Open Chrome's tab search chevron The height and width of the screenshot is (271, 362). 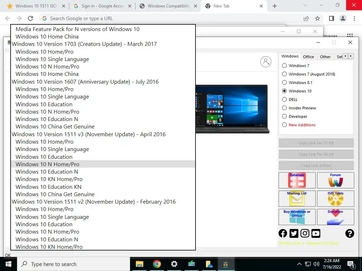click(305, 5)
